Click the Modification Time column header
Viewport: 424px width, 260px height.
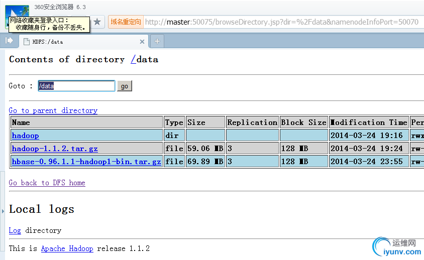(368, 122)
